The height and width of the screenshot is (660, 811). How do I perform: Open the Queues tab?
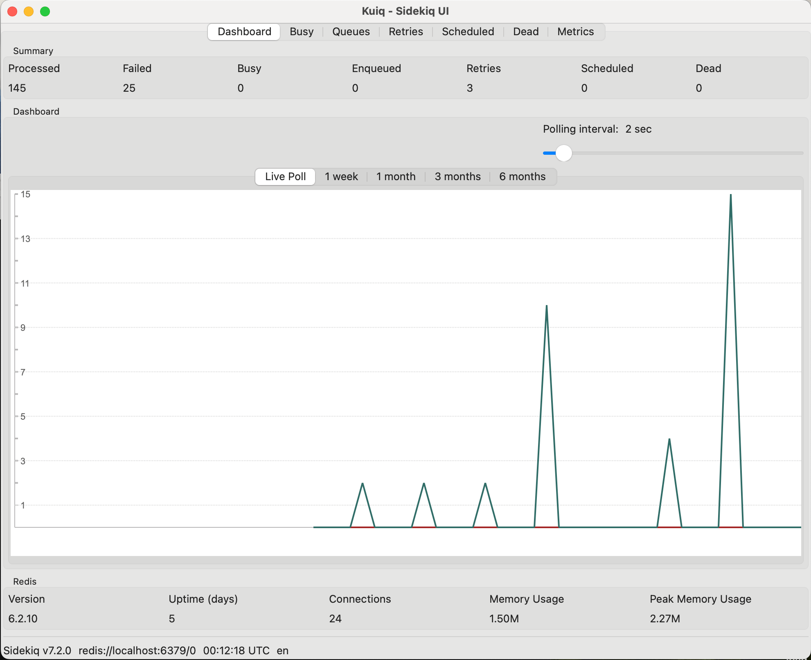click(x=351, y=32)
